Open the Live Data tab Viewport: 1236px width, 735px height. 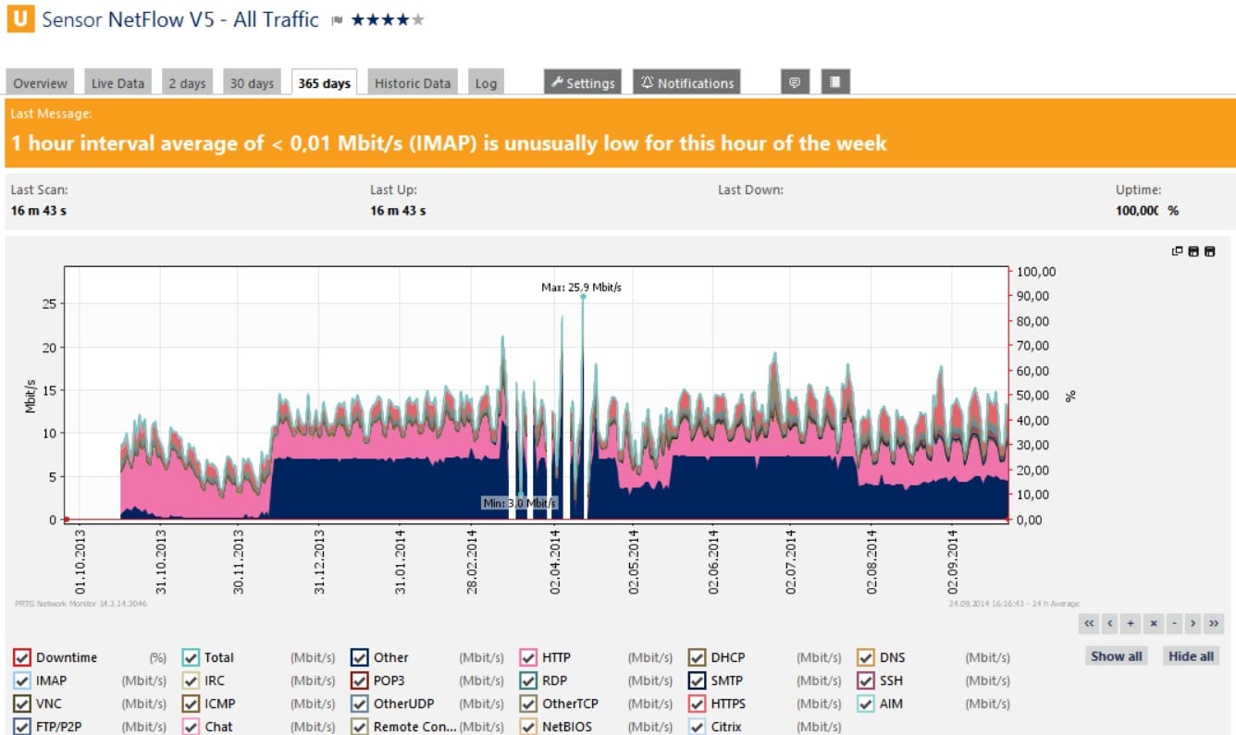pos(118,82)
